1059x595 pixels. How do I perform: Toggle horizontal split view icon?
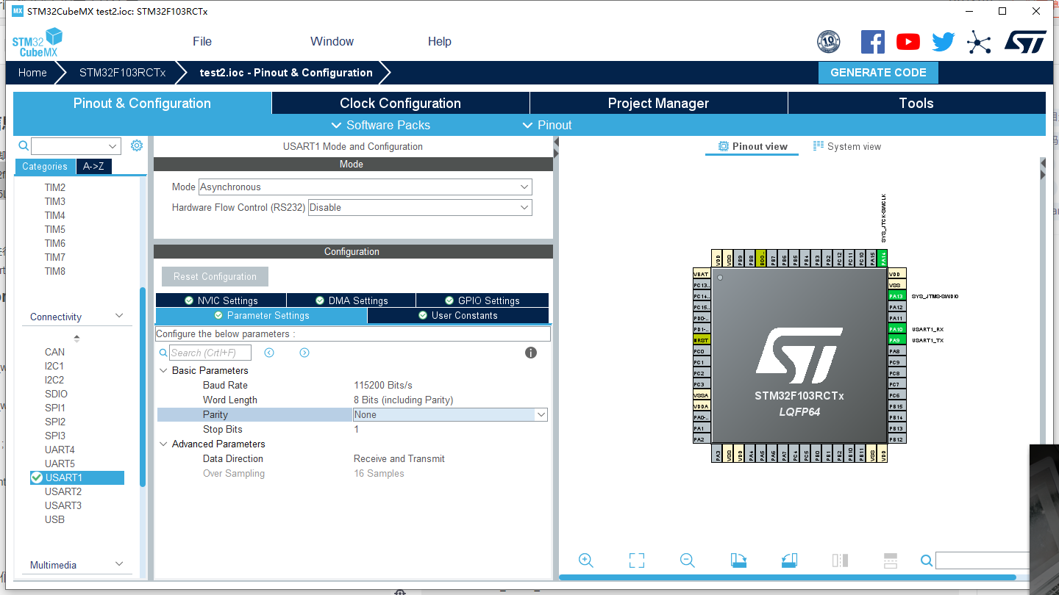(891, 560)
